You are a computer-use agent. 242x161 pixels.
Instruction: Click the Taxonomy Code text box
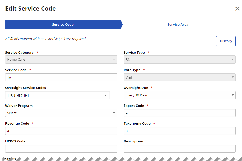point(180,131)
